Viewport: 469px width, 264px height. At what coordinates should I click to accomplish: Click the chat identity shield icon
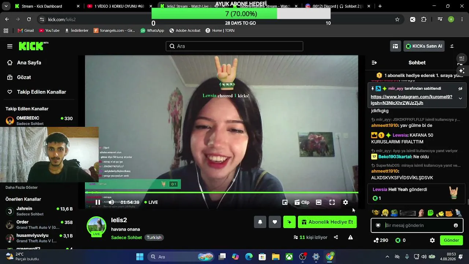pyautogui.click(x=378, y=225)
